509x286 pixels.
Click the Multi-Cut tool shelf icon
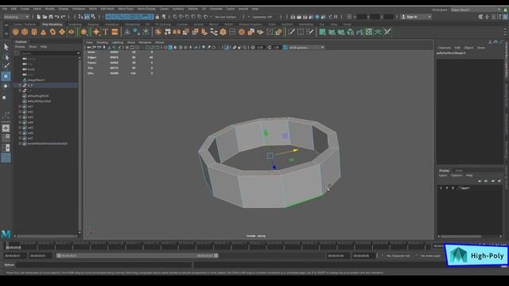pyautogui.click(x=291, y=32)
